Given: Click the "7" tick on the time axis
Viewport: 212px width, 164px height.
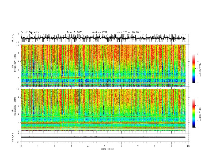Looking at the screenshot, I should point(138,146).
